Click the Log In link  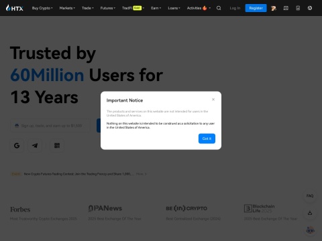point(235,8)
